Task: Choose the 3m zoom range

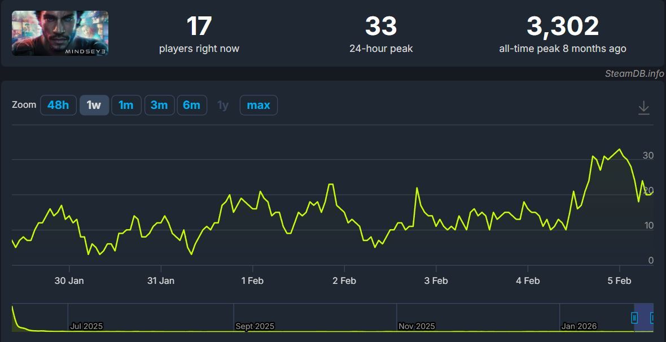Action: [x=159, y=106]
